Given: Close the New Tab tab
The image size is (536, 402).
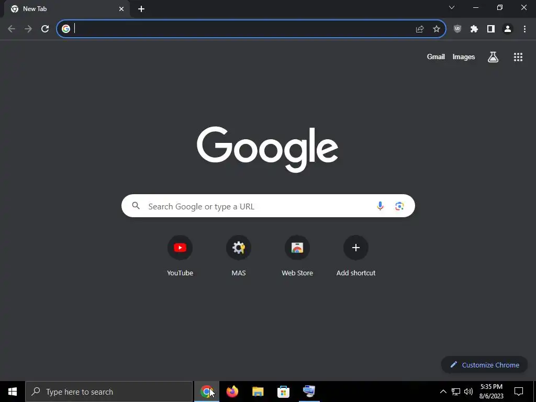Looking at the screenshot, I should click(121, 9).
